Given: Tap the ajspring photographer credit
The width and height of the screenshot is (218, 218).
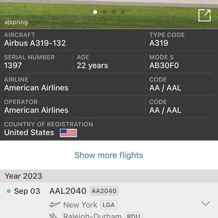Looking at the screenshot, I should click(x=16, y=22).
